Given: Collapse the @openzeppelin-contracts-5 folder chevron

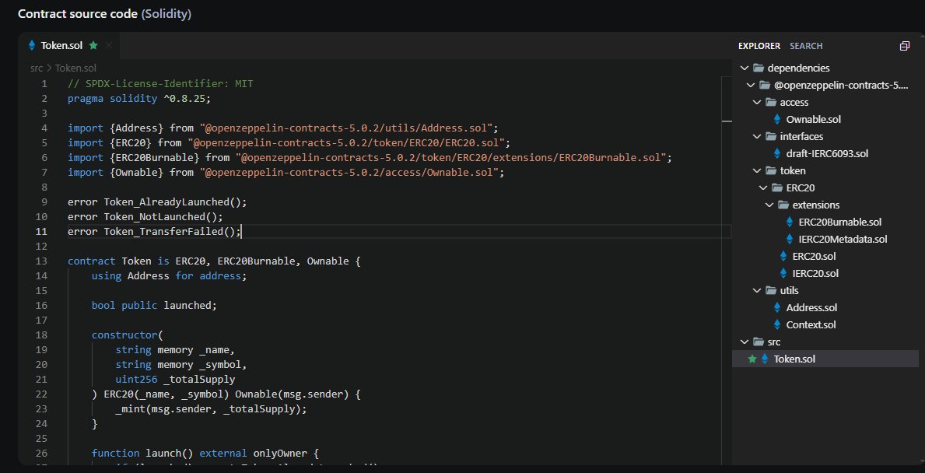Looking at the screenshot, I should [751, 86].
